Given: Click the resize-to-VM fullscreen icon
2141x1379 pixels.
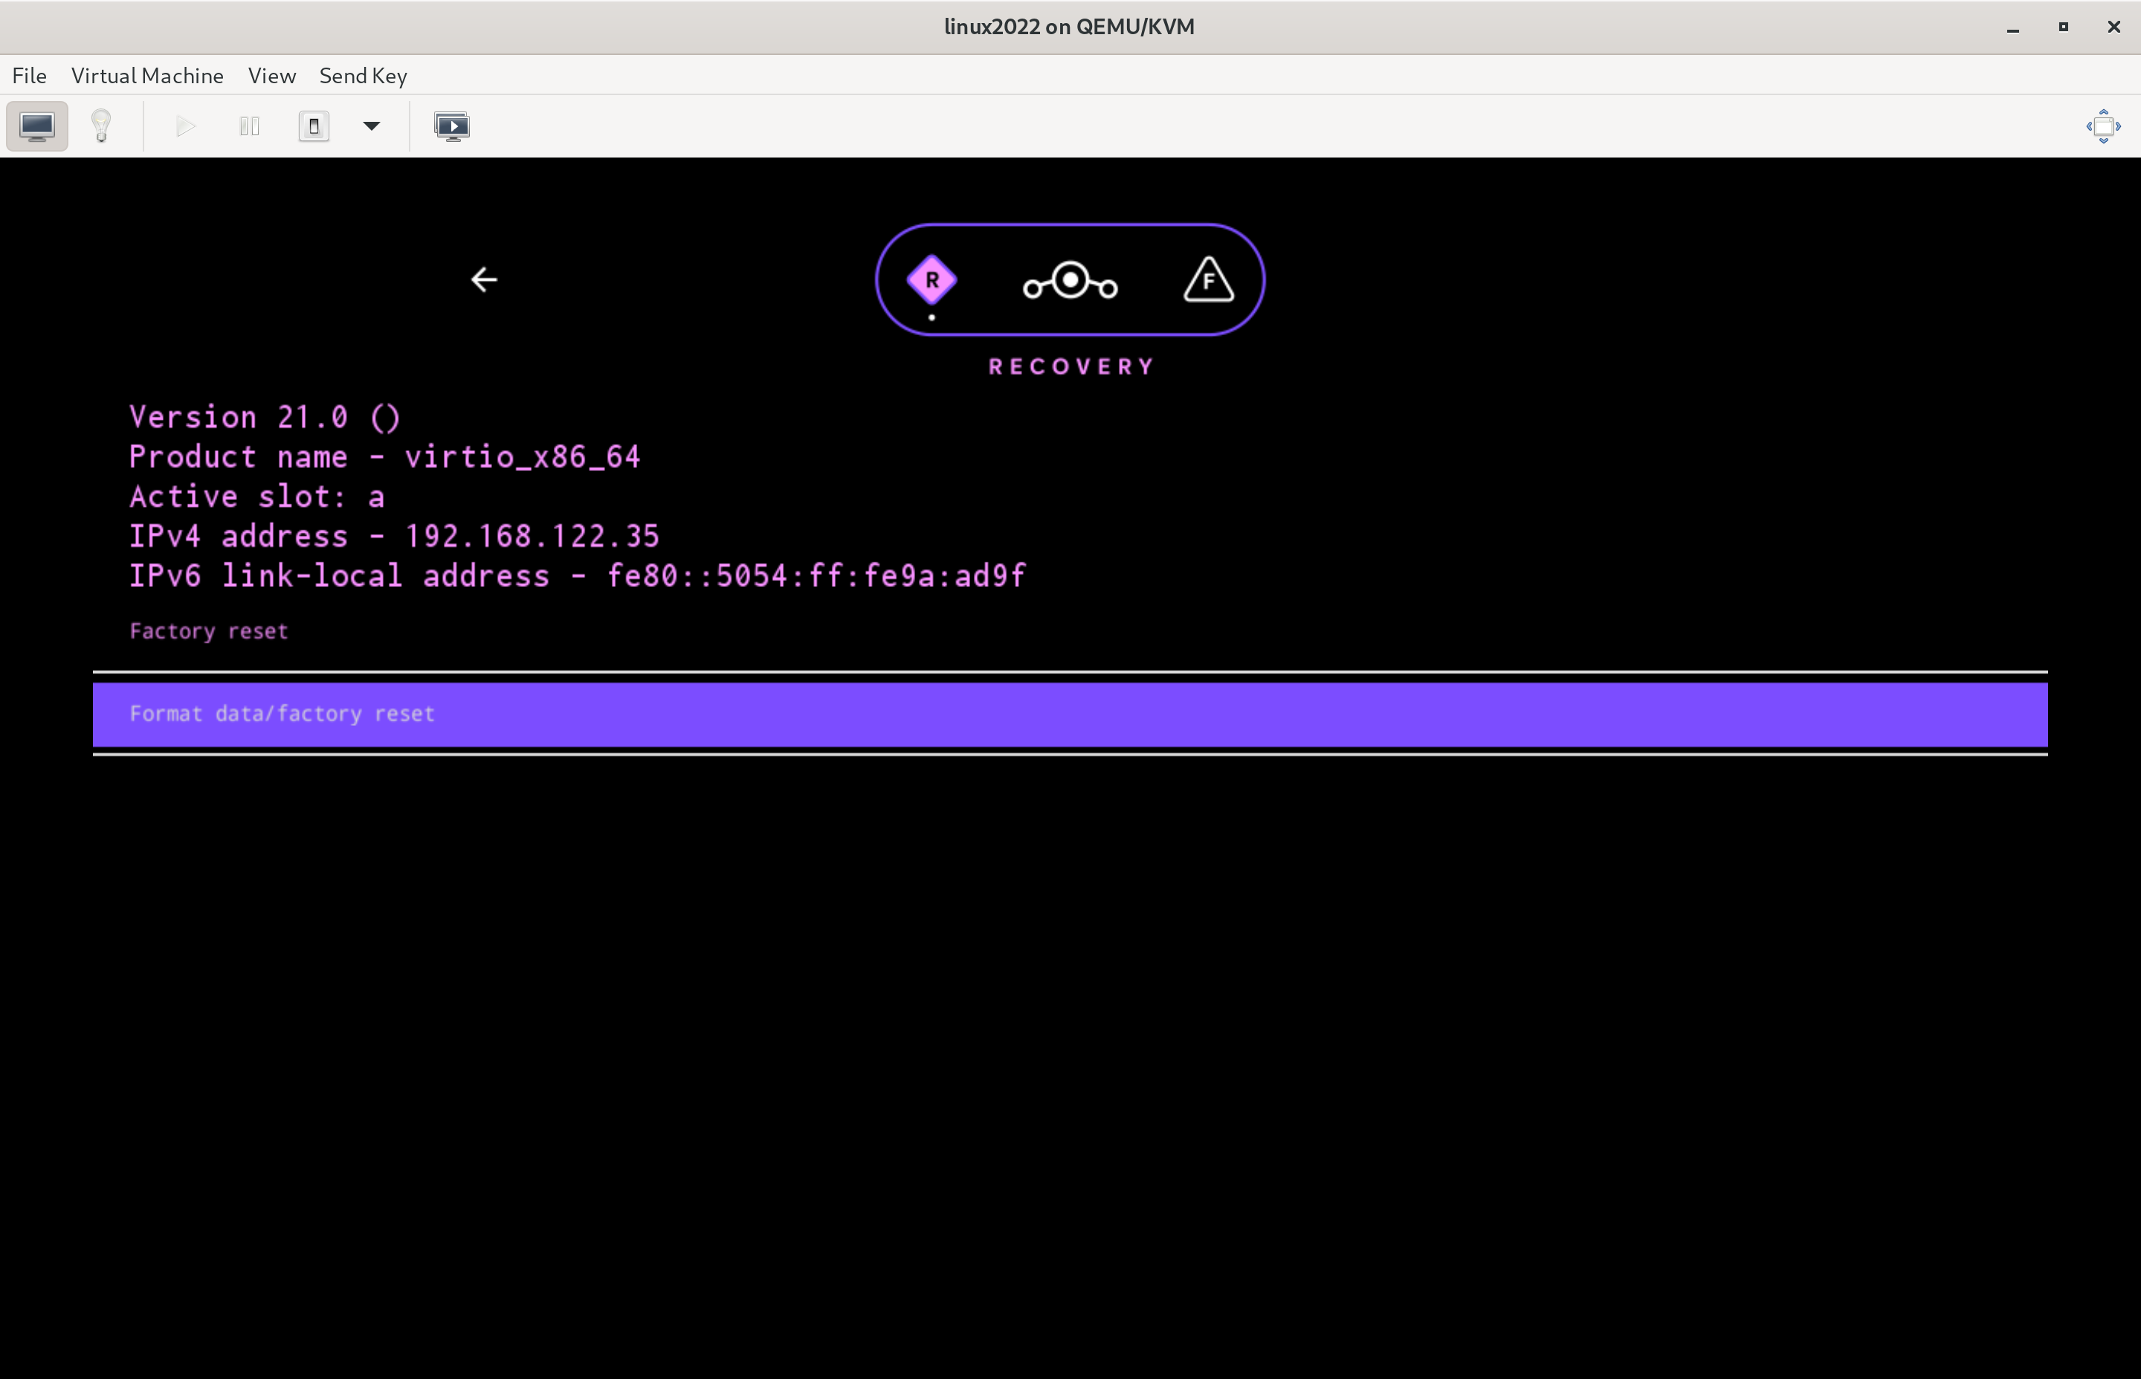Looking at the screenshot, I should pos(2103,126).
